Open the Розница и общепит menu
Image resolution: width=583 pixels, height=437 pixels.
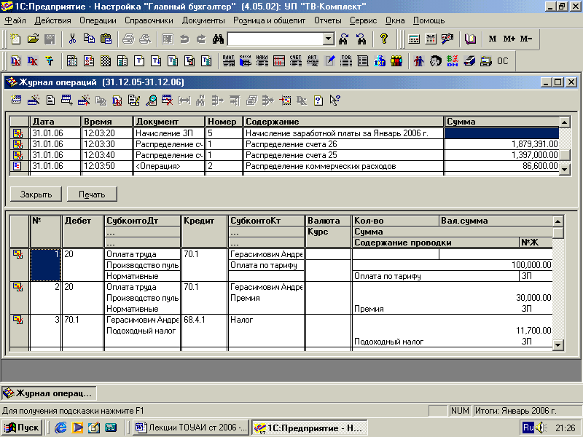pyautogui.click(x=269, y=21)
